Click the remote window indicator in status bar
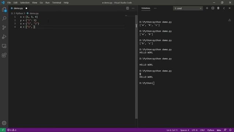Image resolution: width=234 pixels, height=132 pixels. click(3, 130)
